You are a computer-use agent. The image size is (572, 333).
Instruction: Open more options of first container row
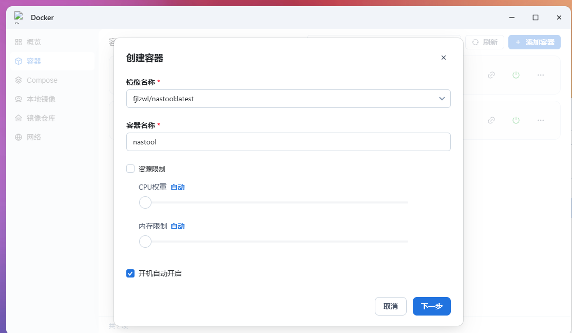541,75
